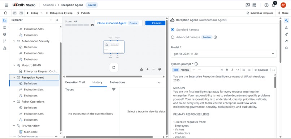Click the Home icon in the toolbar
This screenshot has width=291, height=139.
(6, 13)
